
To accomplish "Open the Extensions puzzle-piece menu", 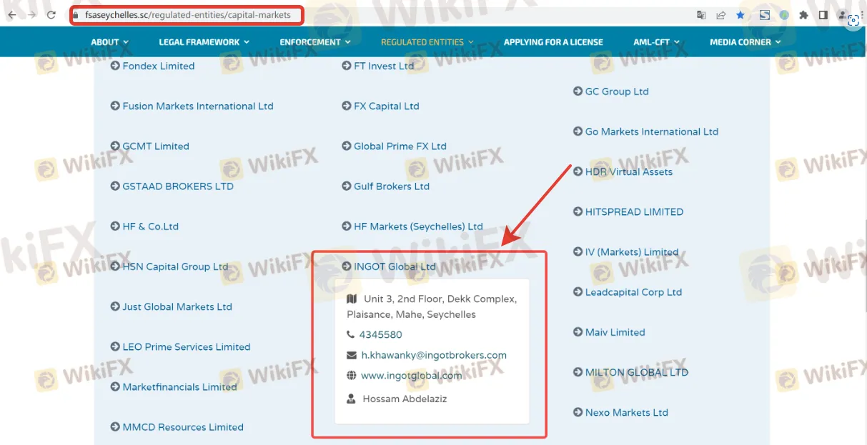I will pos(804,14).
